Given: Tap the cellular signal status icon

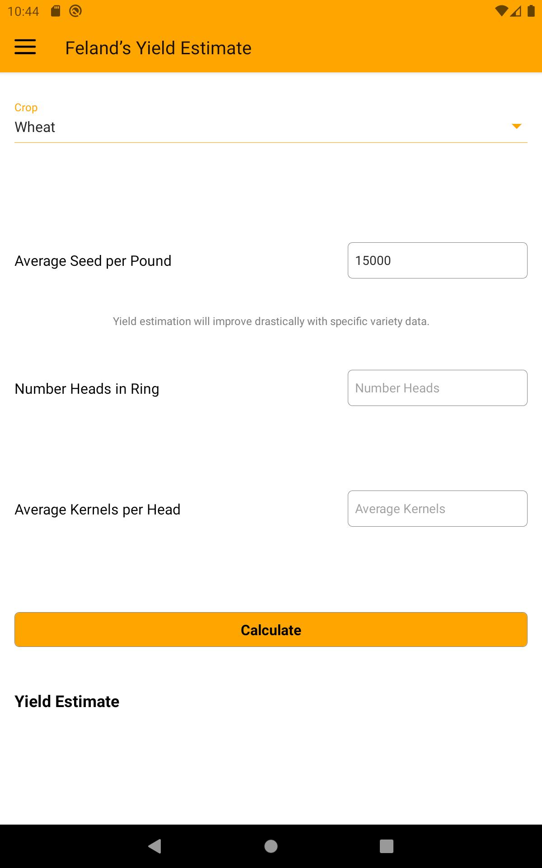Looking at the screenshot, I should click(516, 11).
